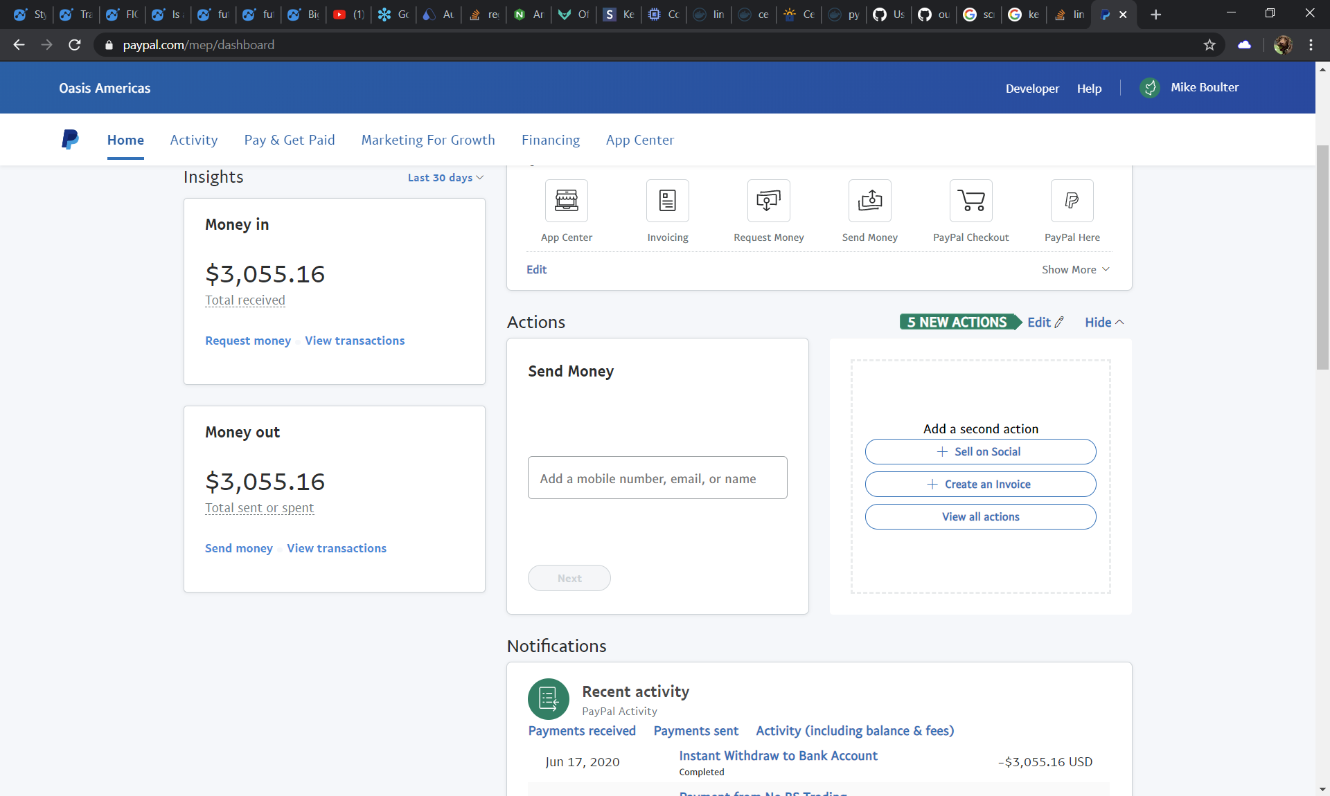View transactions under Money in
1330x796 pixels.
click(x=355, y=341)
